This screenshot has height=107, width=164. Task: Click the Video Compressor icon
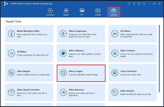pos(63,34)
